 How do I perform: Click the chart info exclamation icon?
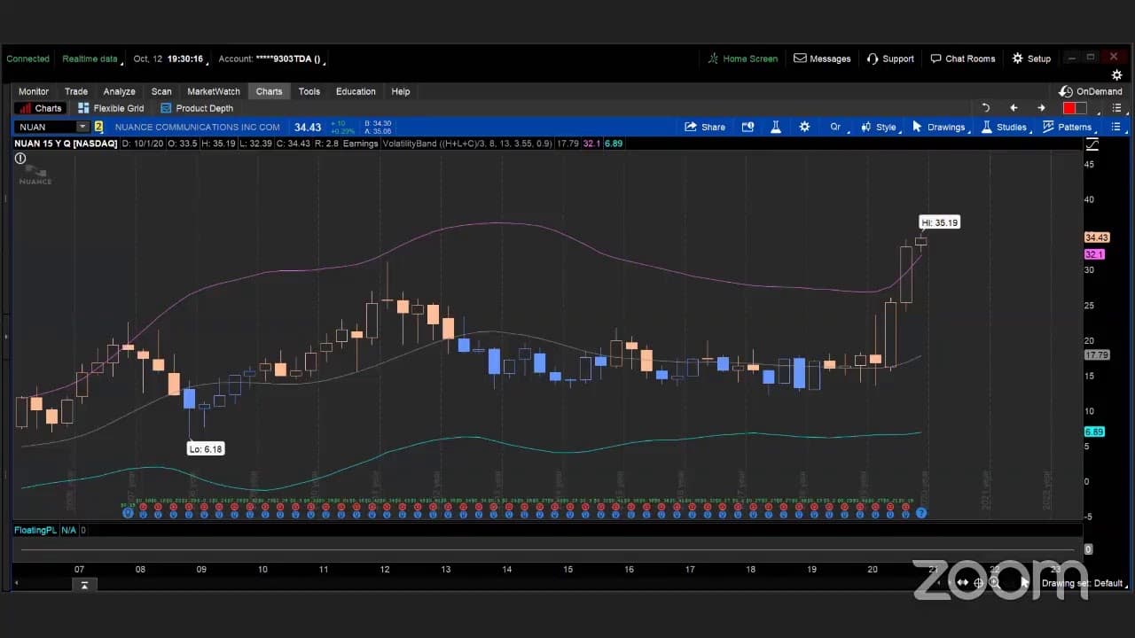pos(20,159)
